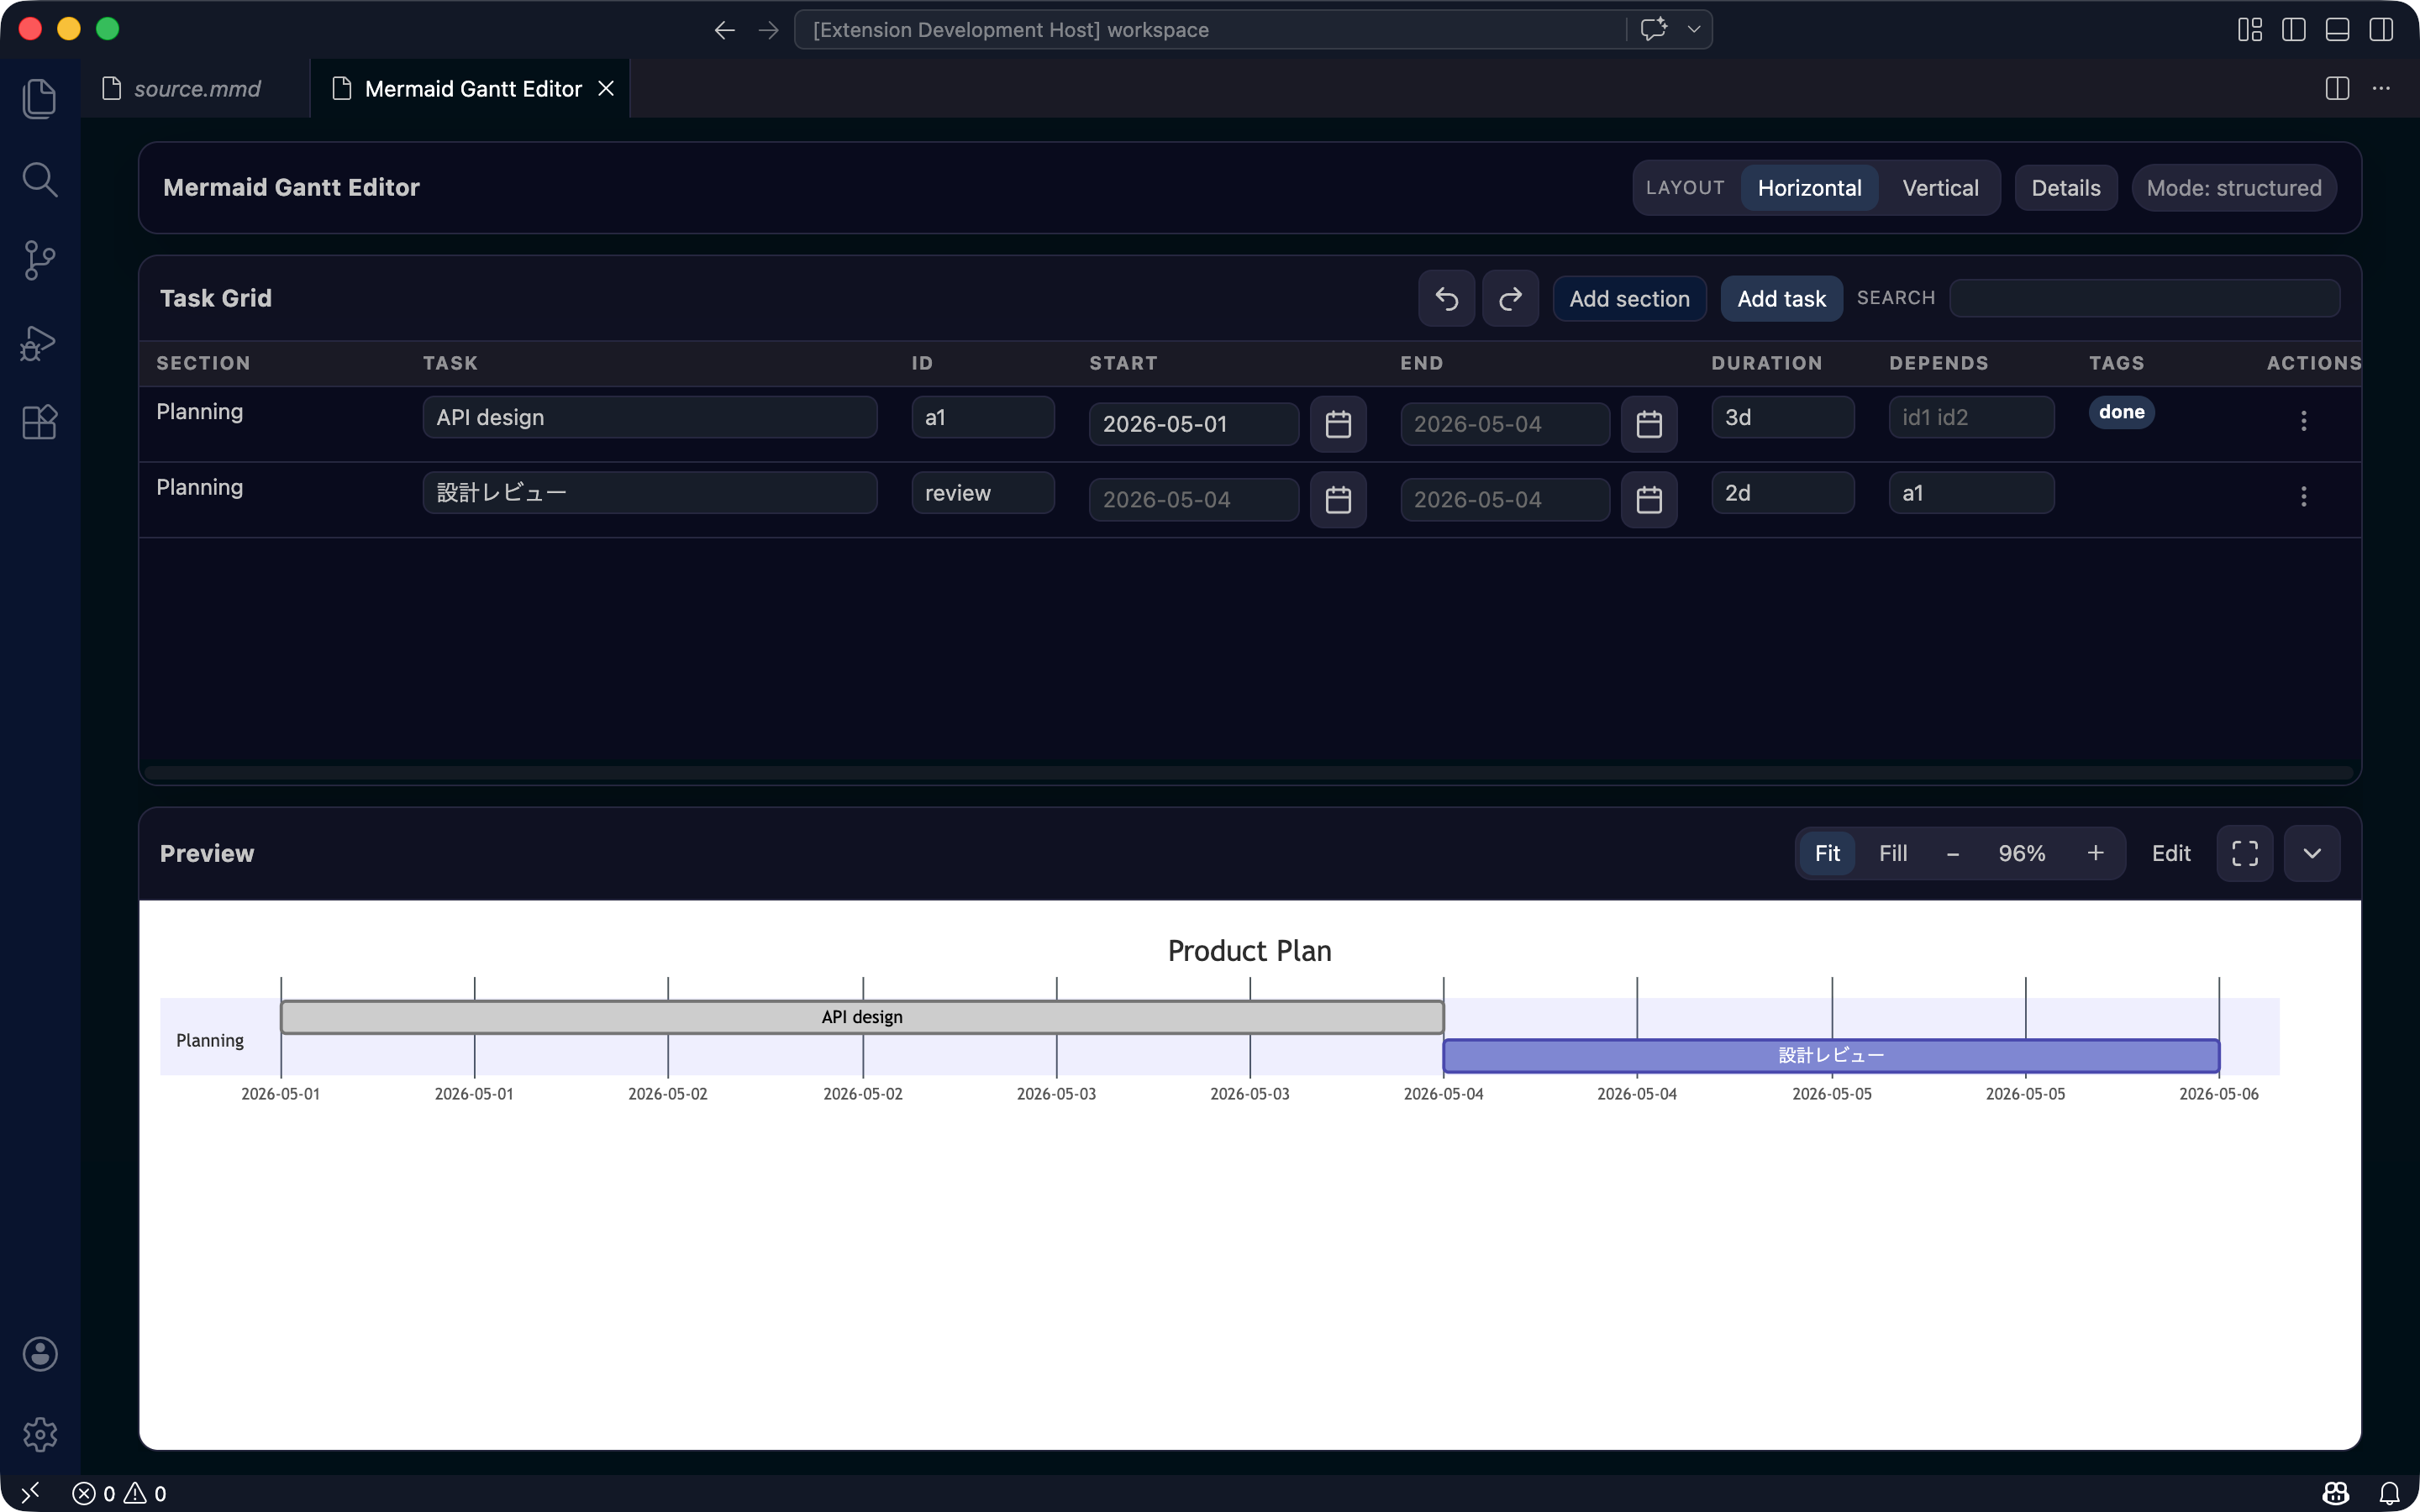Open the Source Control icon
2420x1512 pixels.
39,260
